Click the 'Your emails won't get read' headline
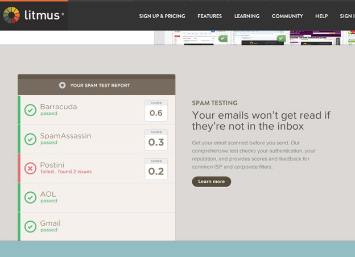This screenshot has width=355, height=257. click(x=261, y=121)
